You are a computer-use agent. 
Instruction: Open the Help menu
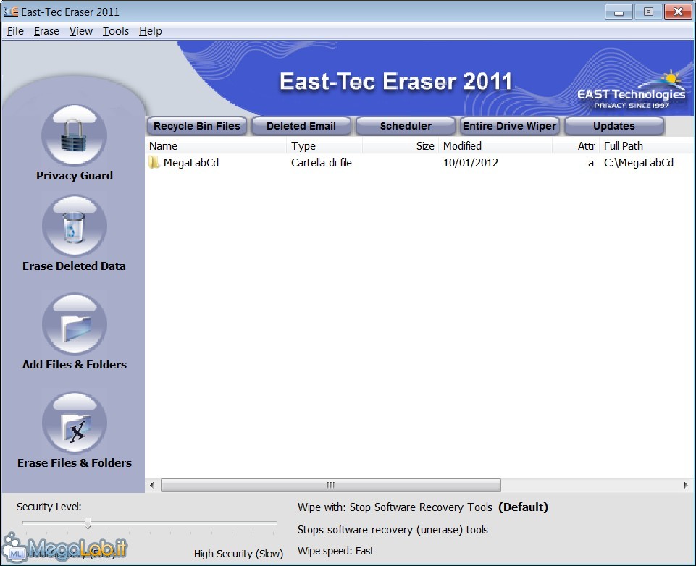pyautogui.click(x=151, y=31)
